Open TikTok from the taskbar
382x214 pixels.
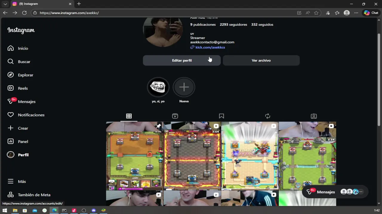tap(74, 210)
